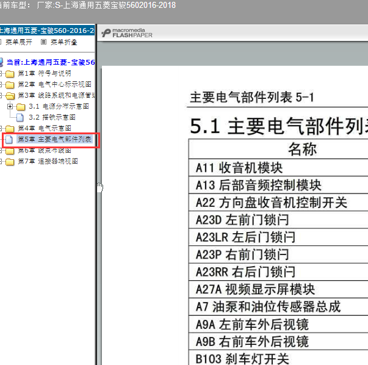Image resolution: width=368 pixels, height=365 pixels.
Task: Click document icon of 第5章 主要电气部件列表
Action: point(9,139)
